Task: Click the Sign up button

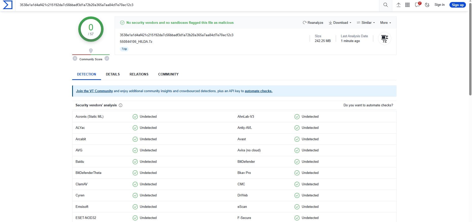Action: 458,5
